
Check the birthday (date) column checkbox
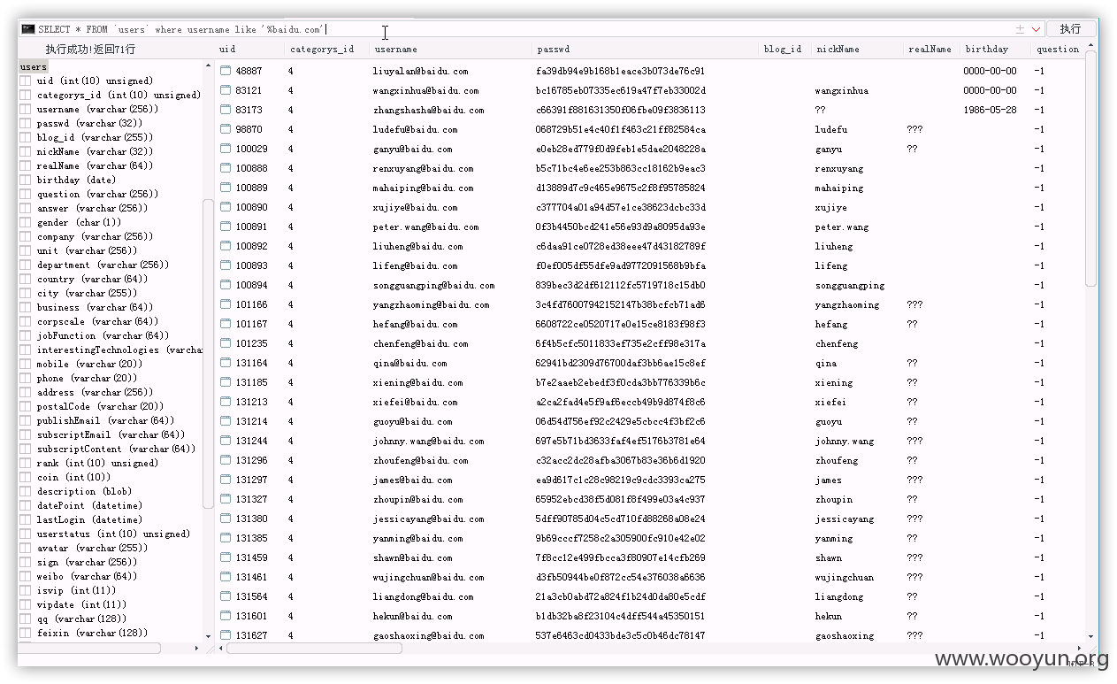coord(26,180)
